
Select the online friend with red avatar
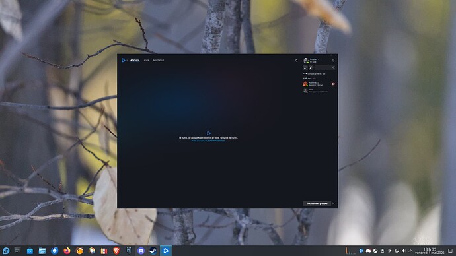click(x=319, y=84)
